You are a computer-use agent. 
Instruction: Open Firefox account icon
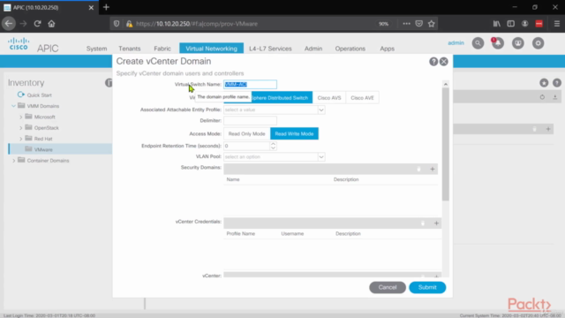coord(524,24)
